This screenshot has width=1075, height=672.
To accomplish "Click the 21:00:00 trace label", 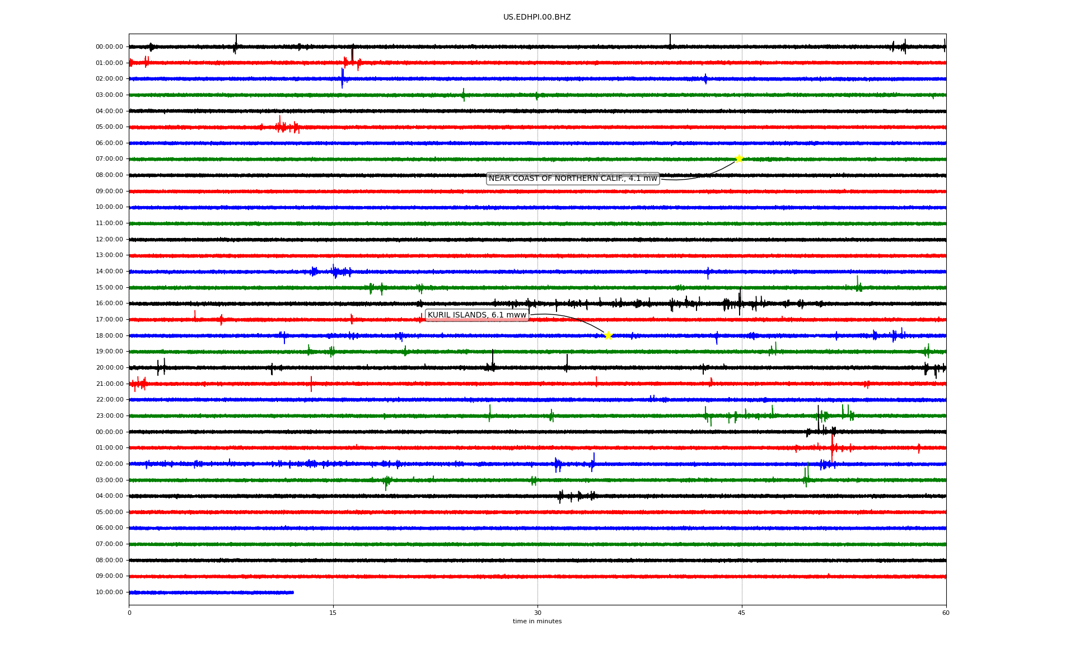I will coord(109,384).
